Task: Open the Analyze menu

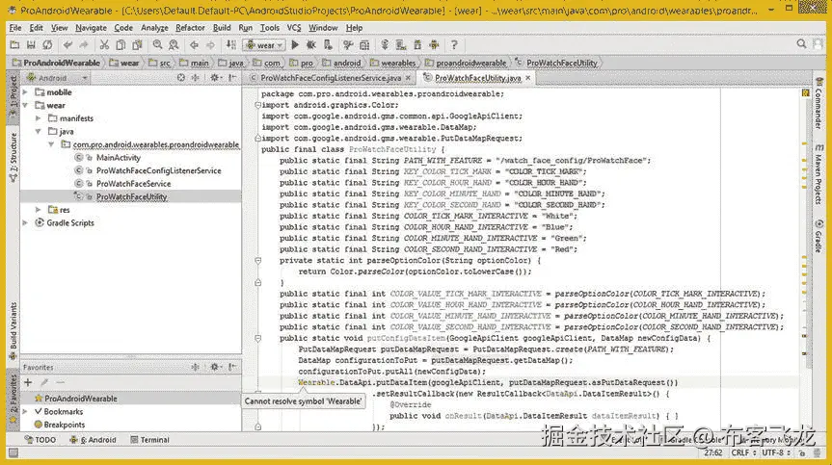Action: pos(154,28)
